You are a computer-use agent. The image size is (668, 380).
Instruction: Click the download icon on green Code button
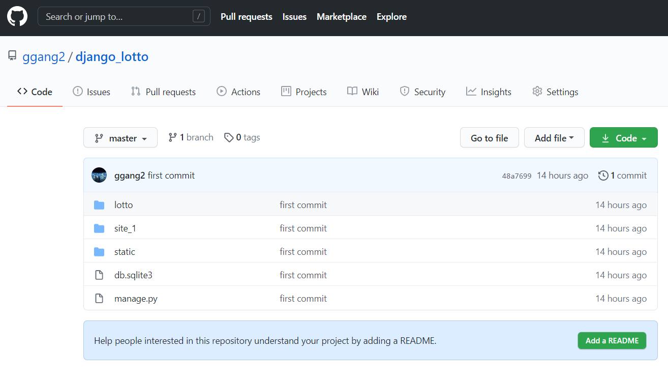(x=605, y=138)
